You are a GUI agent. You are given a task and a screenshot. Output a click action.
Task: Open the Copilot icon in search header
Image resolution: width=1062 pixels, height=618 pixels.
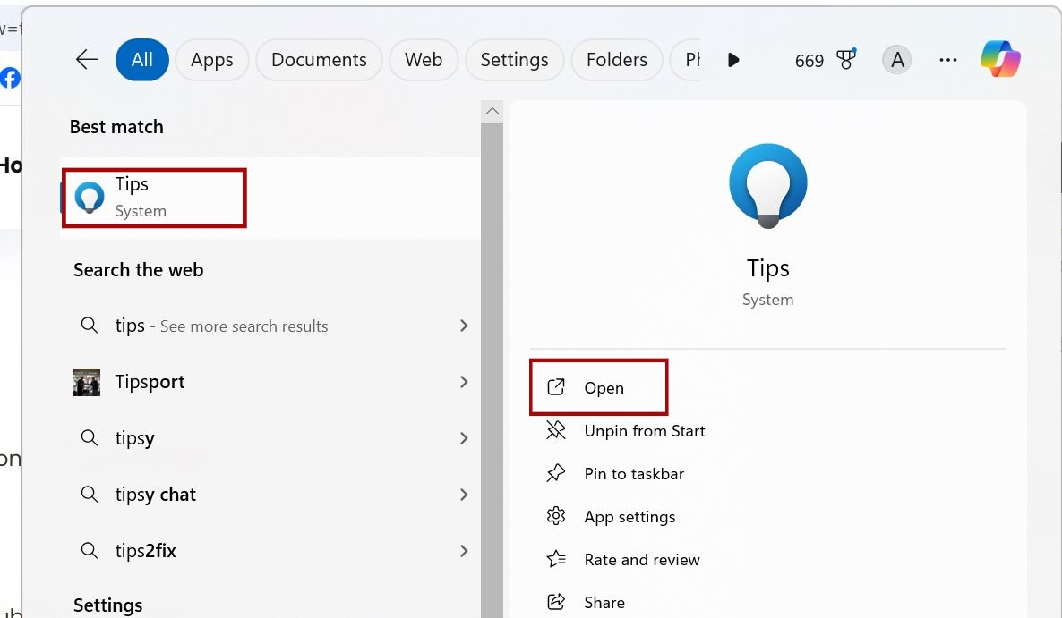(1000, 60)
